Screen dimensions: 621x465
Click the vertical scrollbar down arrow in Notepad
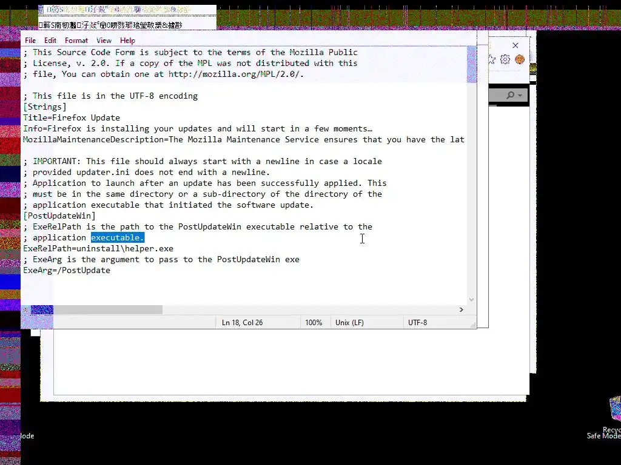[471, 300]
